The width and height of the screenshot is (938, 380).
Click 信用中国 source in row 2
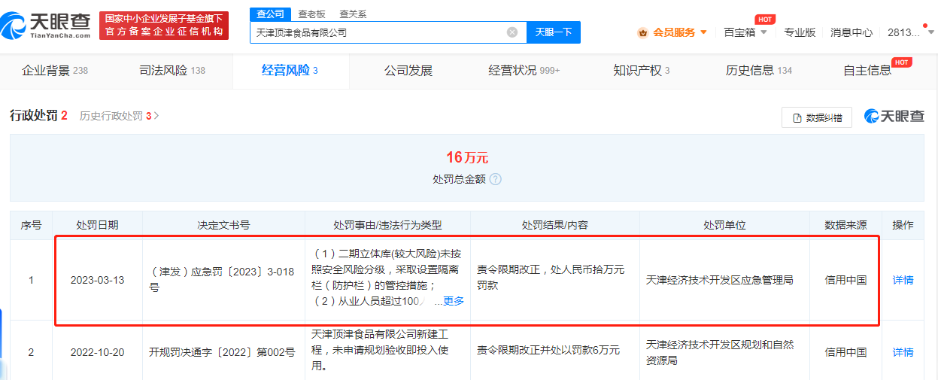pyautogui.click(x=845, y=351)
